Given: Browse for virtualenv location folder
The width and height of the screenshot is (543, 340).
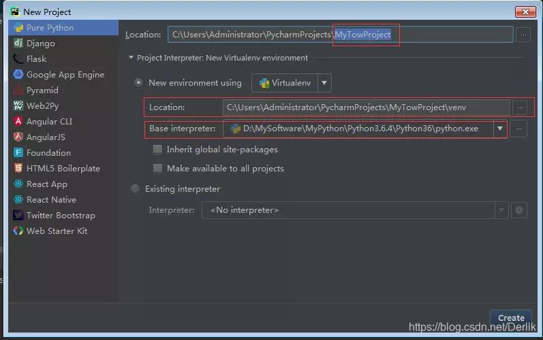Looking at the screenshot, I should (x=520, y=107).
